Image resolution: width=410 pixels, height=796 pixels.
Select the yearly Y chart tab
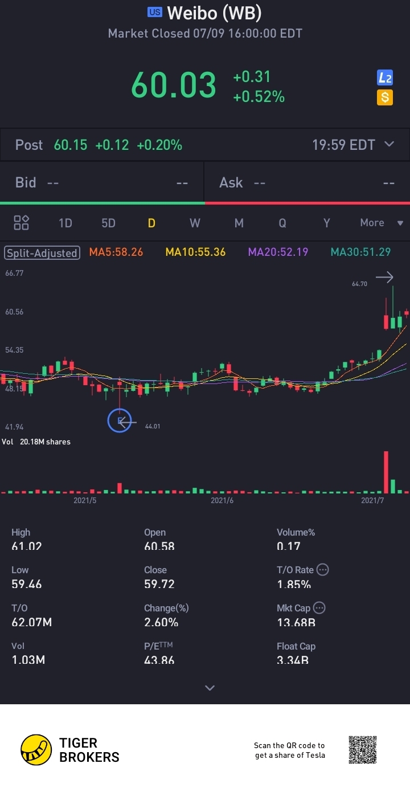click(x=326, y=223)
